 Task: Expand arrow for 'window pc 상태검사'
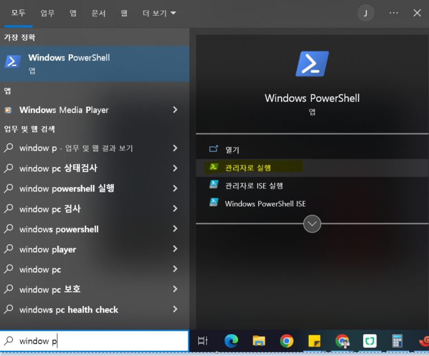click(175, 168)
